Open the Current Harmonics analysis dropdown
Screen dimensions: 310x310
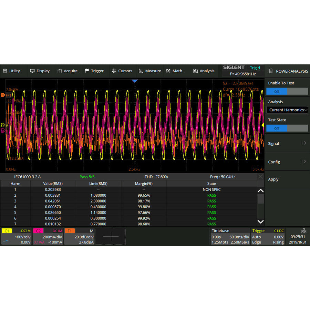(287, 110)
